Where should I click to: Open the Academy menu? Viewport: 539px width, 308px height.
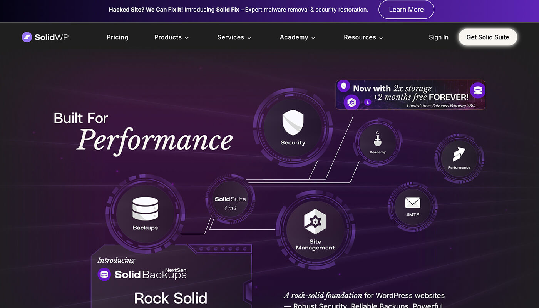coord(294,37)
